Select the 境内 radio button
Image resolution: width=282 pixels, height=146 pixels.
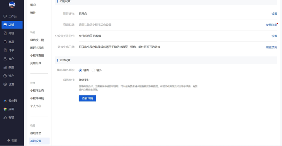[x=80, y=70]
